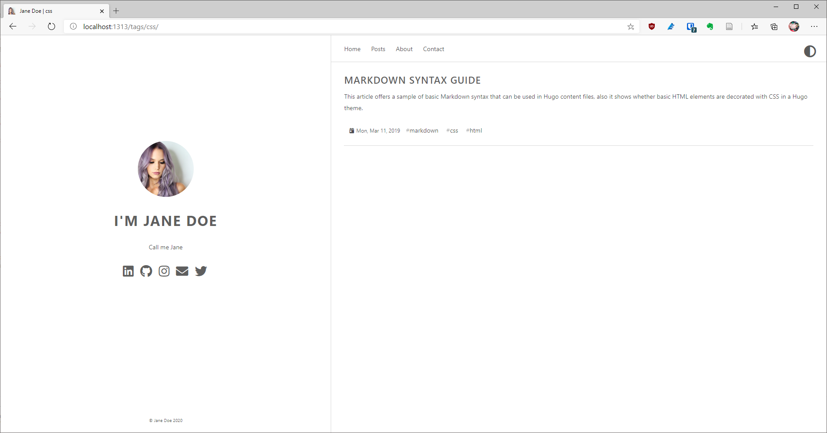
Task: Click the post date Mon, Mar 11, 2019
Action: [378, 131]
